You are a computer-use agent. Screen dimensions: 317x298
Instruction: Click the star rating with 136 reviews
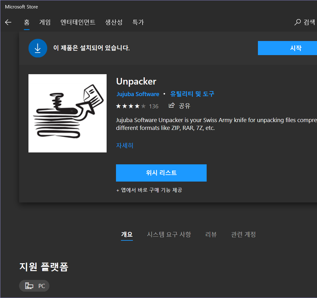137,106
